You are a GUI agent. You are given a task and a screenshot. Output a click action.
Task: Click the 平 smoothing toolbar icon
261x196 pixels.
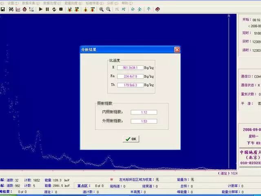pos(148,9)
